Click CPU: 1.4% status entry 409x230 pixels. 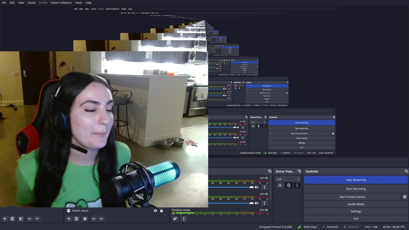click(371, 227)
